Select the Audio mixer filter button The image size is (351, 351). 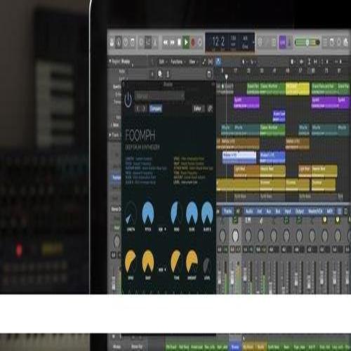[249, 211]
